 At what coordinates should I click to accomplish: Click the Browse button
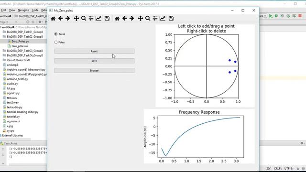94,70
